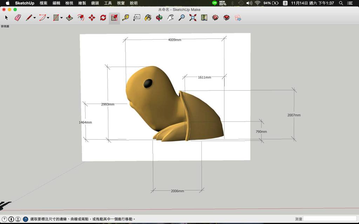Select the Rotate tool
The width and height of the screenshot is (359, 224).
103,17
